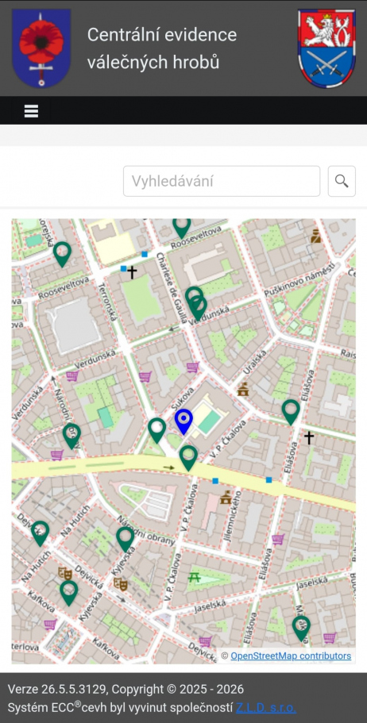Viewport: 367px width, 723px height.
Task: Open the OpenStreetMap contributors link
Action: pos(291,656)
